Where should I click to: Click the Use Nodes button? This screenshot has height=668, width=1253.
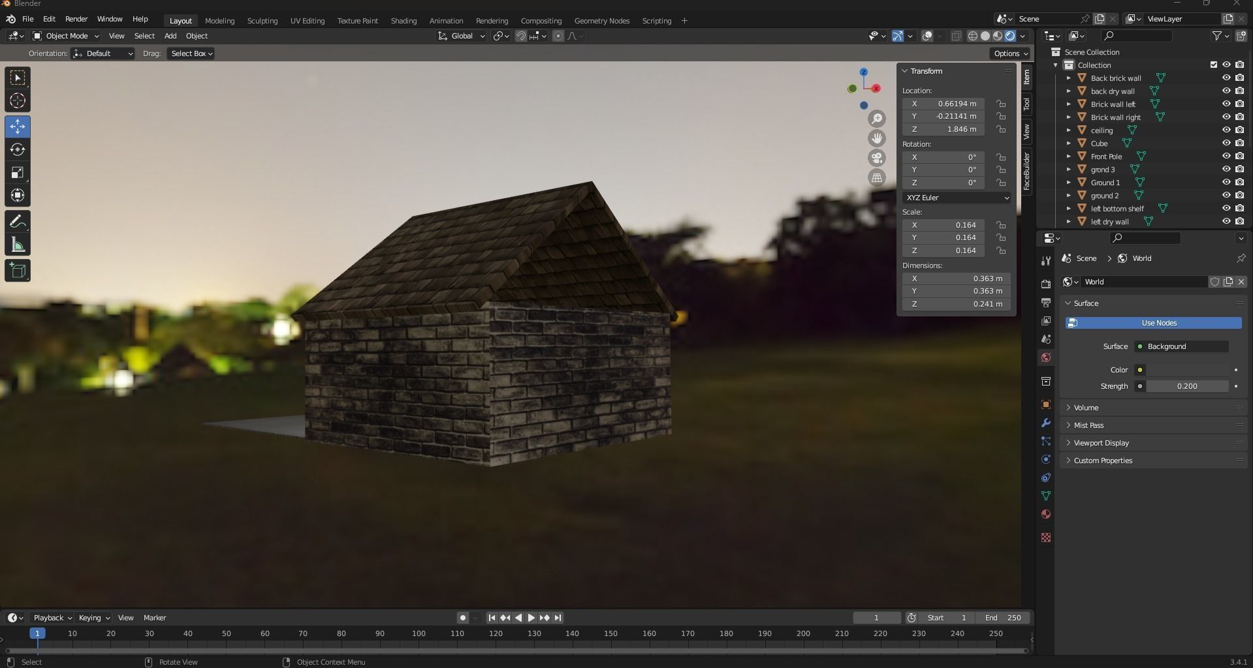click(x=1154, y=323)
